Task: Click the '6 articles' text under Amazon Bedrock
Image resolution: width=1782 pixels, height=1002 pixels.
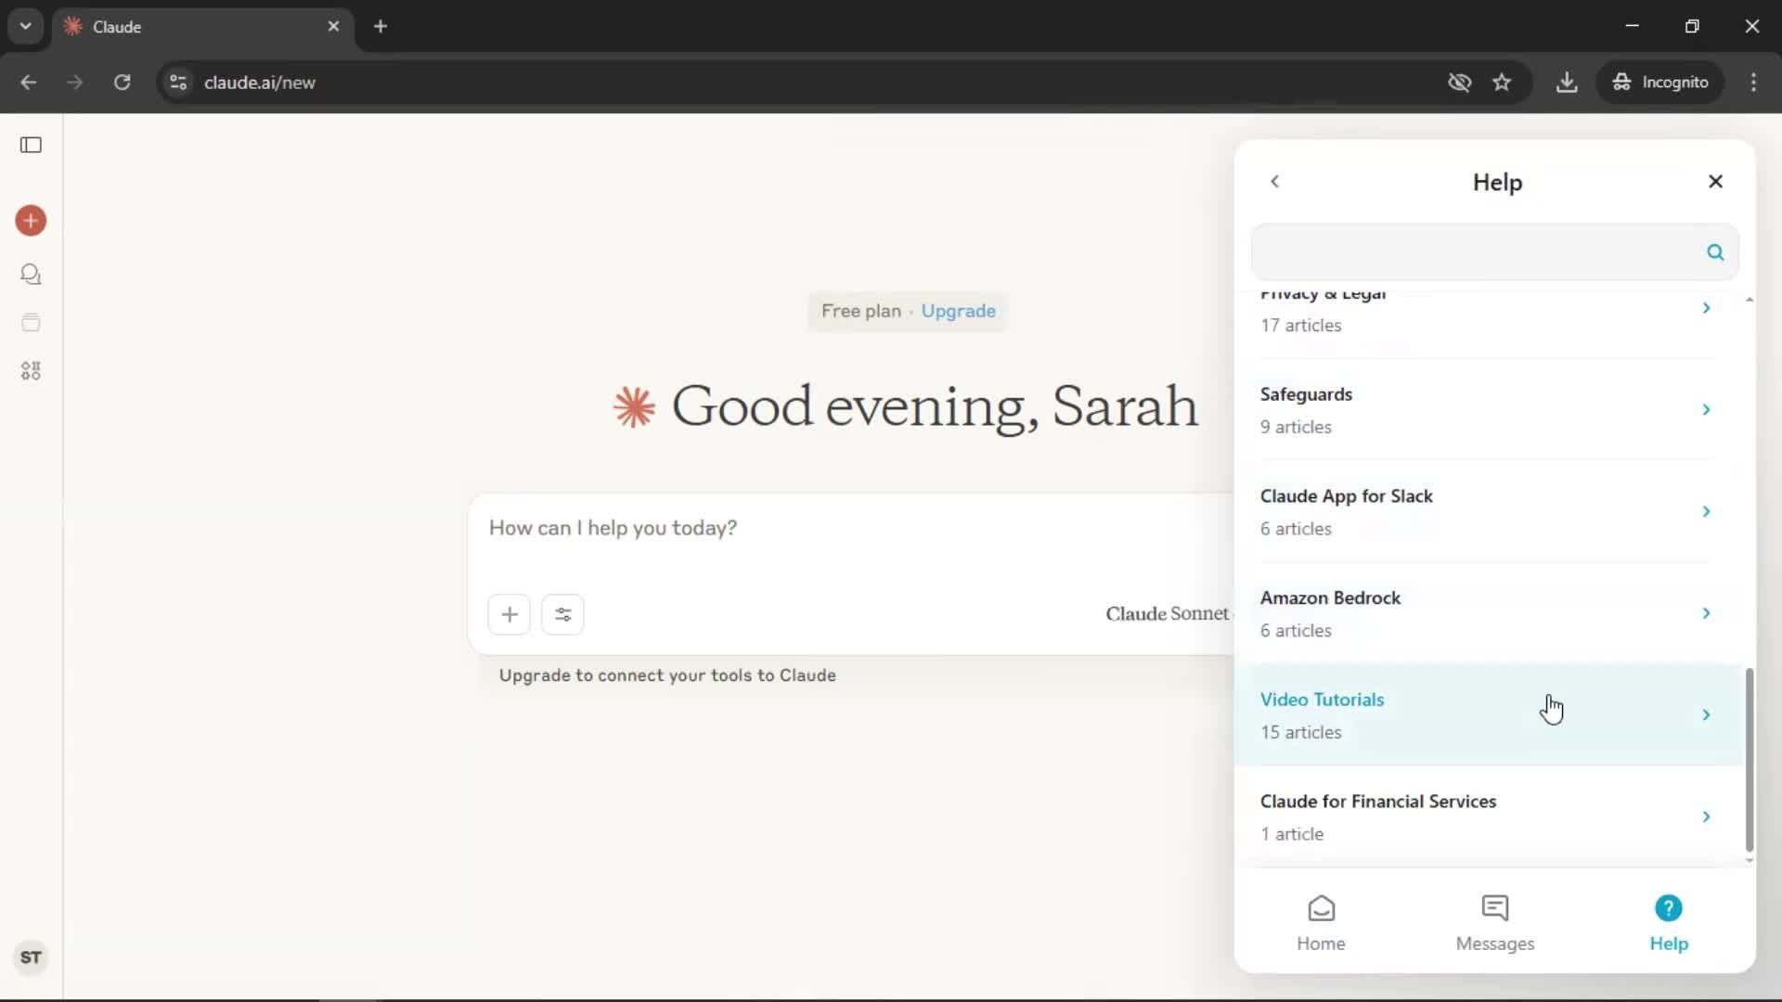Action: coord(1296,631)
